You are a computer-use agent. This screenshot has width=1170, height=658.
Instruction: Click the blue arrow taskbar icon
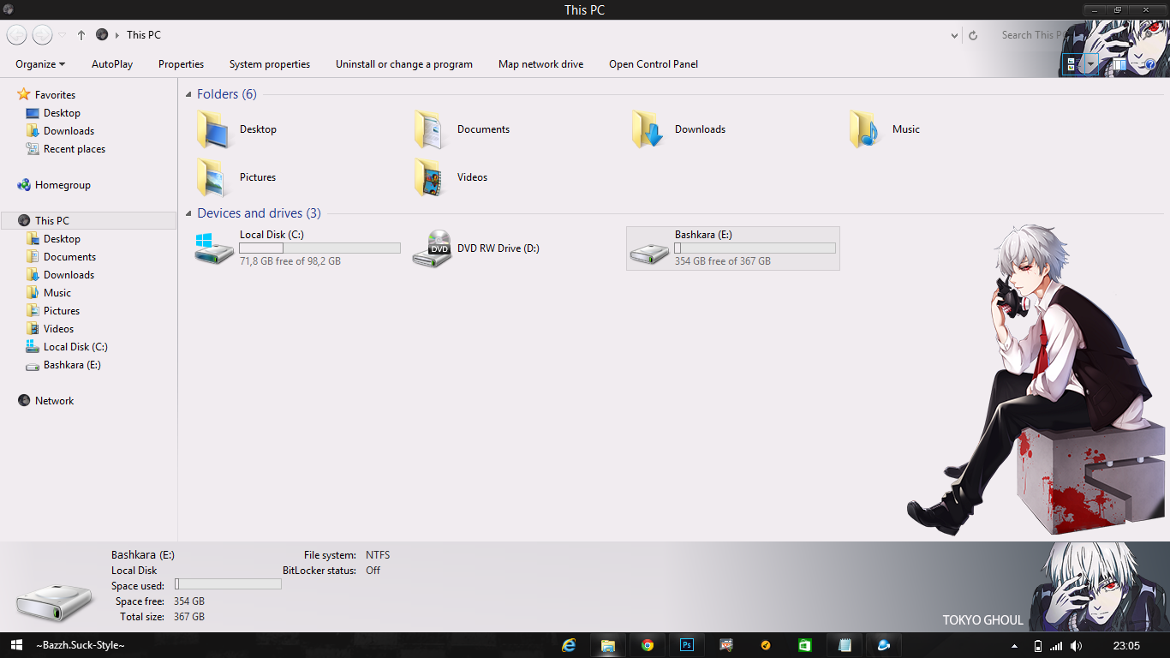click(x=884, y=645)
